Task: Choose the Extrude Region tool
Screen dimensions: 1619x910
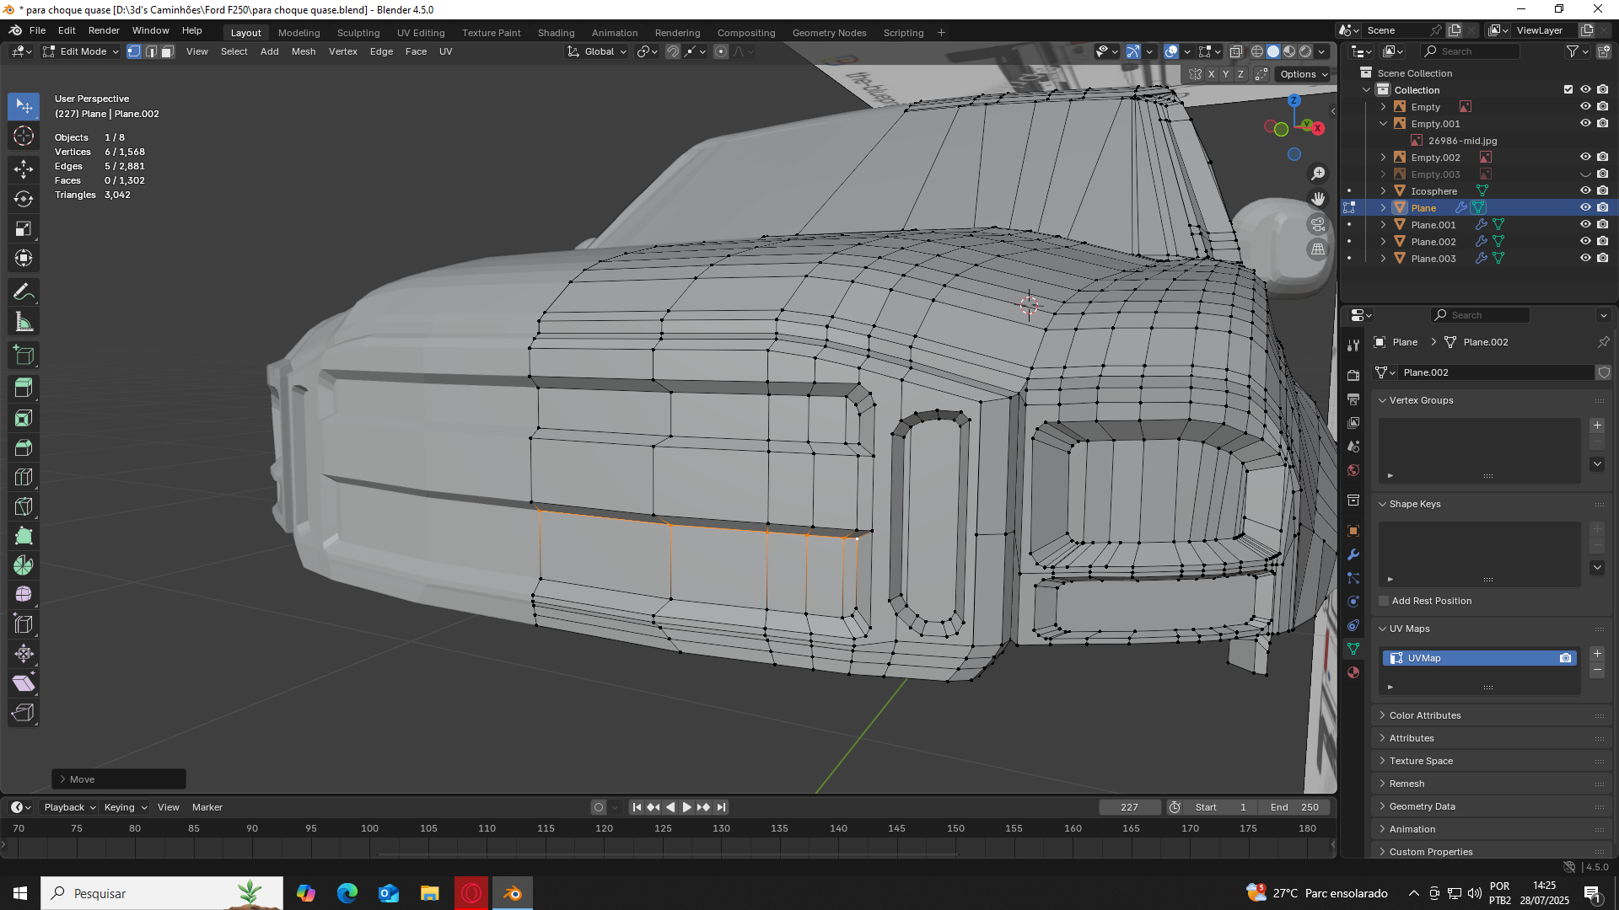Action: [24, 387]
